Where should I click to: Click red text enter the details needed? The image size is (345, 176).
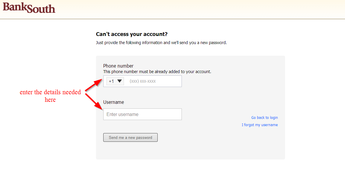50,92
